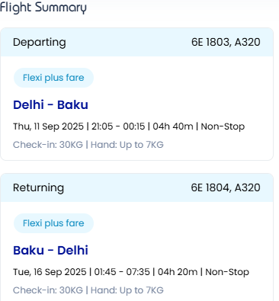Click departing Hand: Up to 7KG text

point(127,145)
